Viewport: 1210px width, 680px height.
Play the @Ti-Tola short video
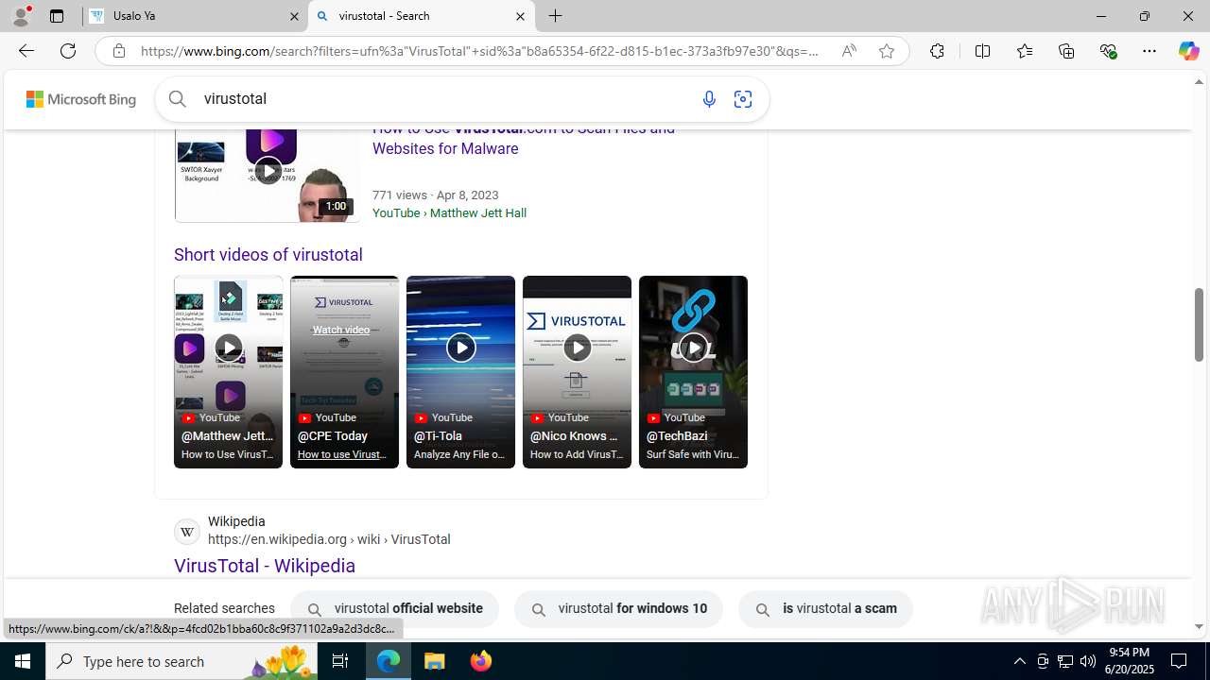[x=460, y=372]
